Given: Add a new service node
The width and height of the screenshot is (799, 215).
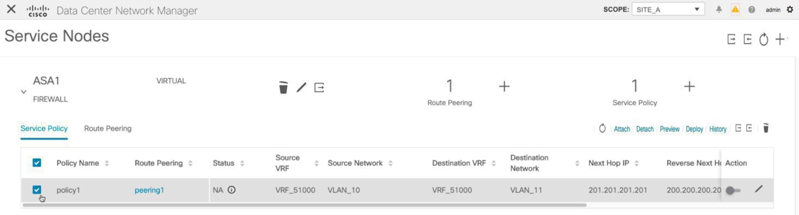Looking at the screenshot, I should pos(780,39).
